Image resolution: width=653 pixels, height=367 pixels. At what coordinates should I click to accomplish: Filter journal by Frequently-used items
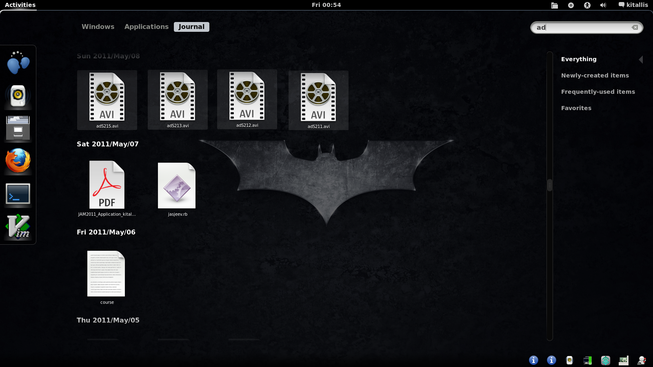click(598, 92)
